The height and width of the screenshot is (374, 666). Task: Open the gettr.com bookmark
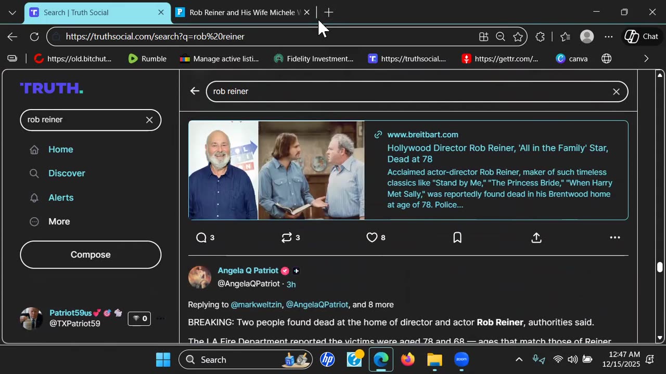pyautogui.click(x=500, y=59)
